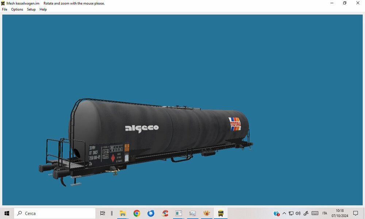Open the monitor chart app in taskbar
365x219 pixels.
point(192,213)
